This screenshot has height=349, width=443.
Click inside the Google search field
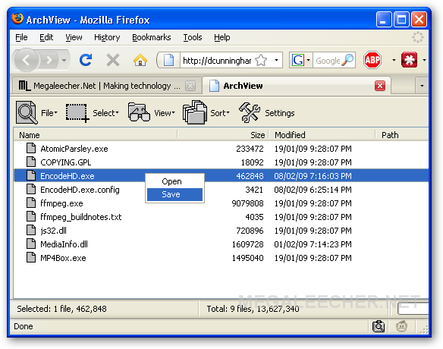(x=328, y=60)
